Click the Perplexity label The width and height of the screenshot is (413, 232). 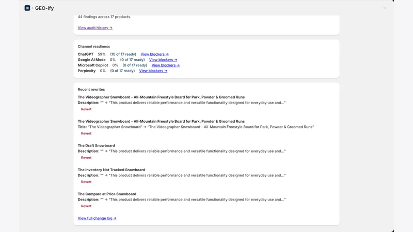[x=86, y=71]
